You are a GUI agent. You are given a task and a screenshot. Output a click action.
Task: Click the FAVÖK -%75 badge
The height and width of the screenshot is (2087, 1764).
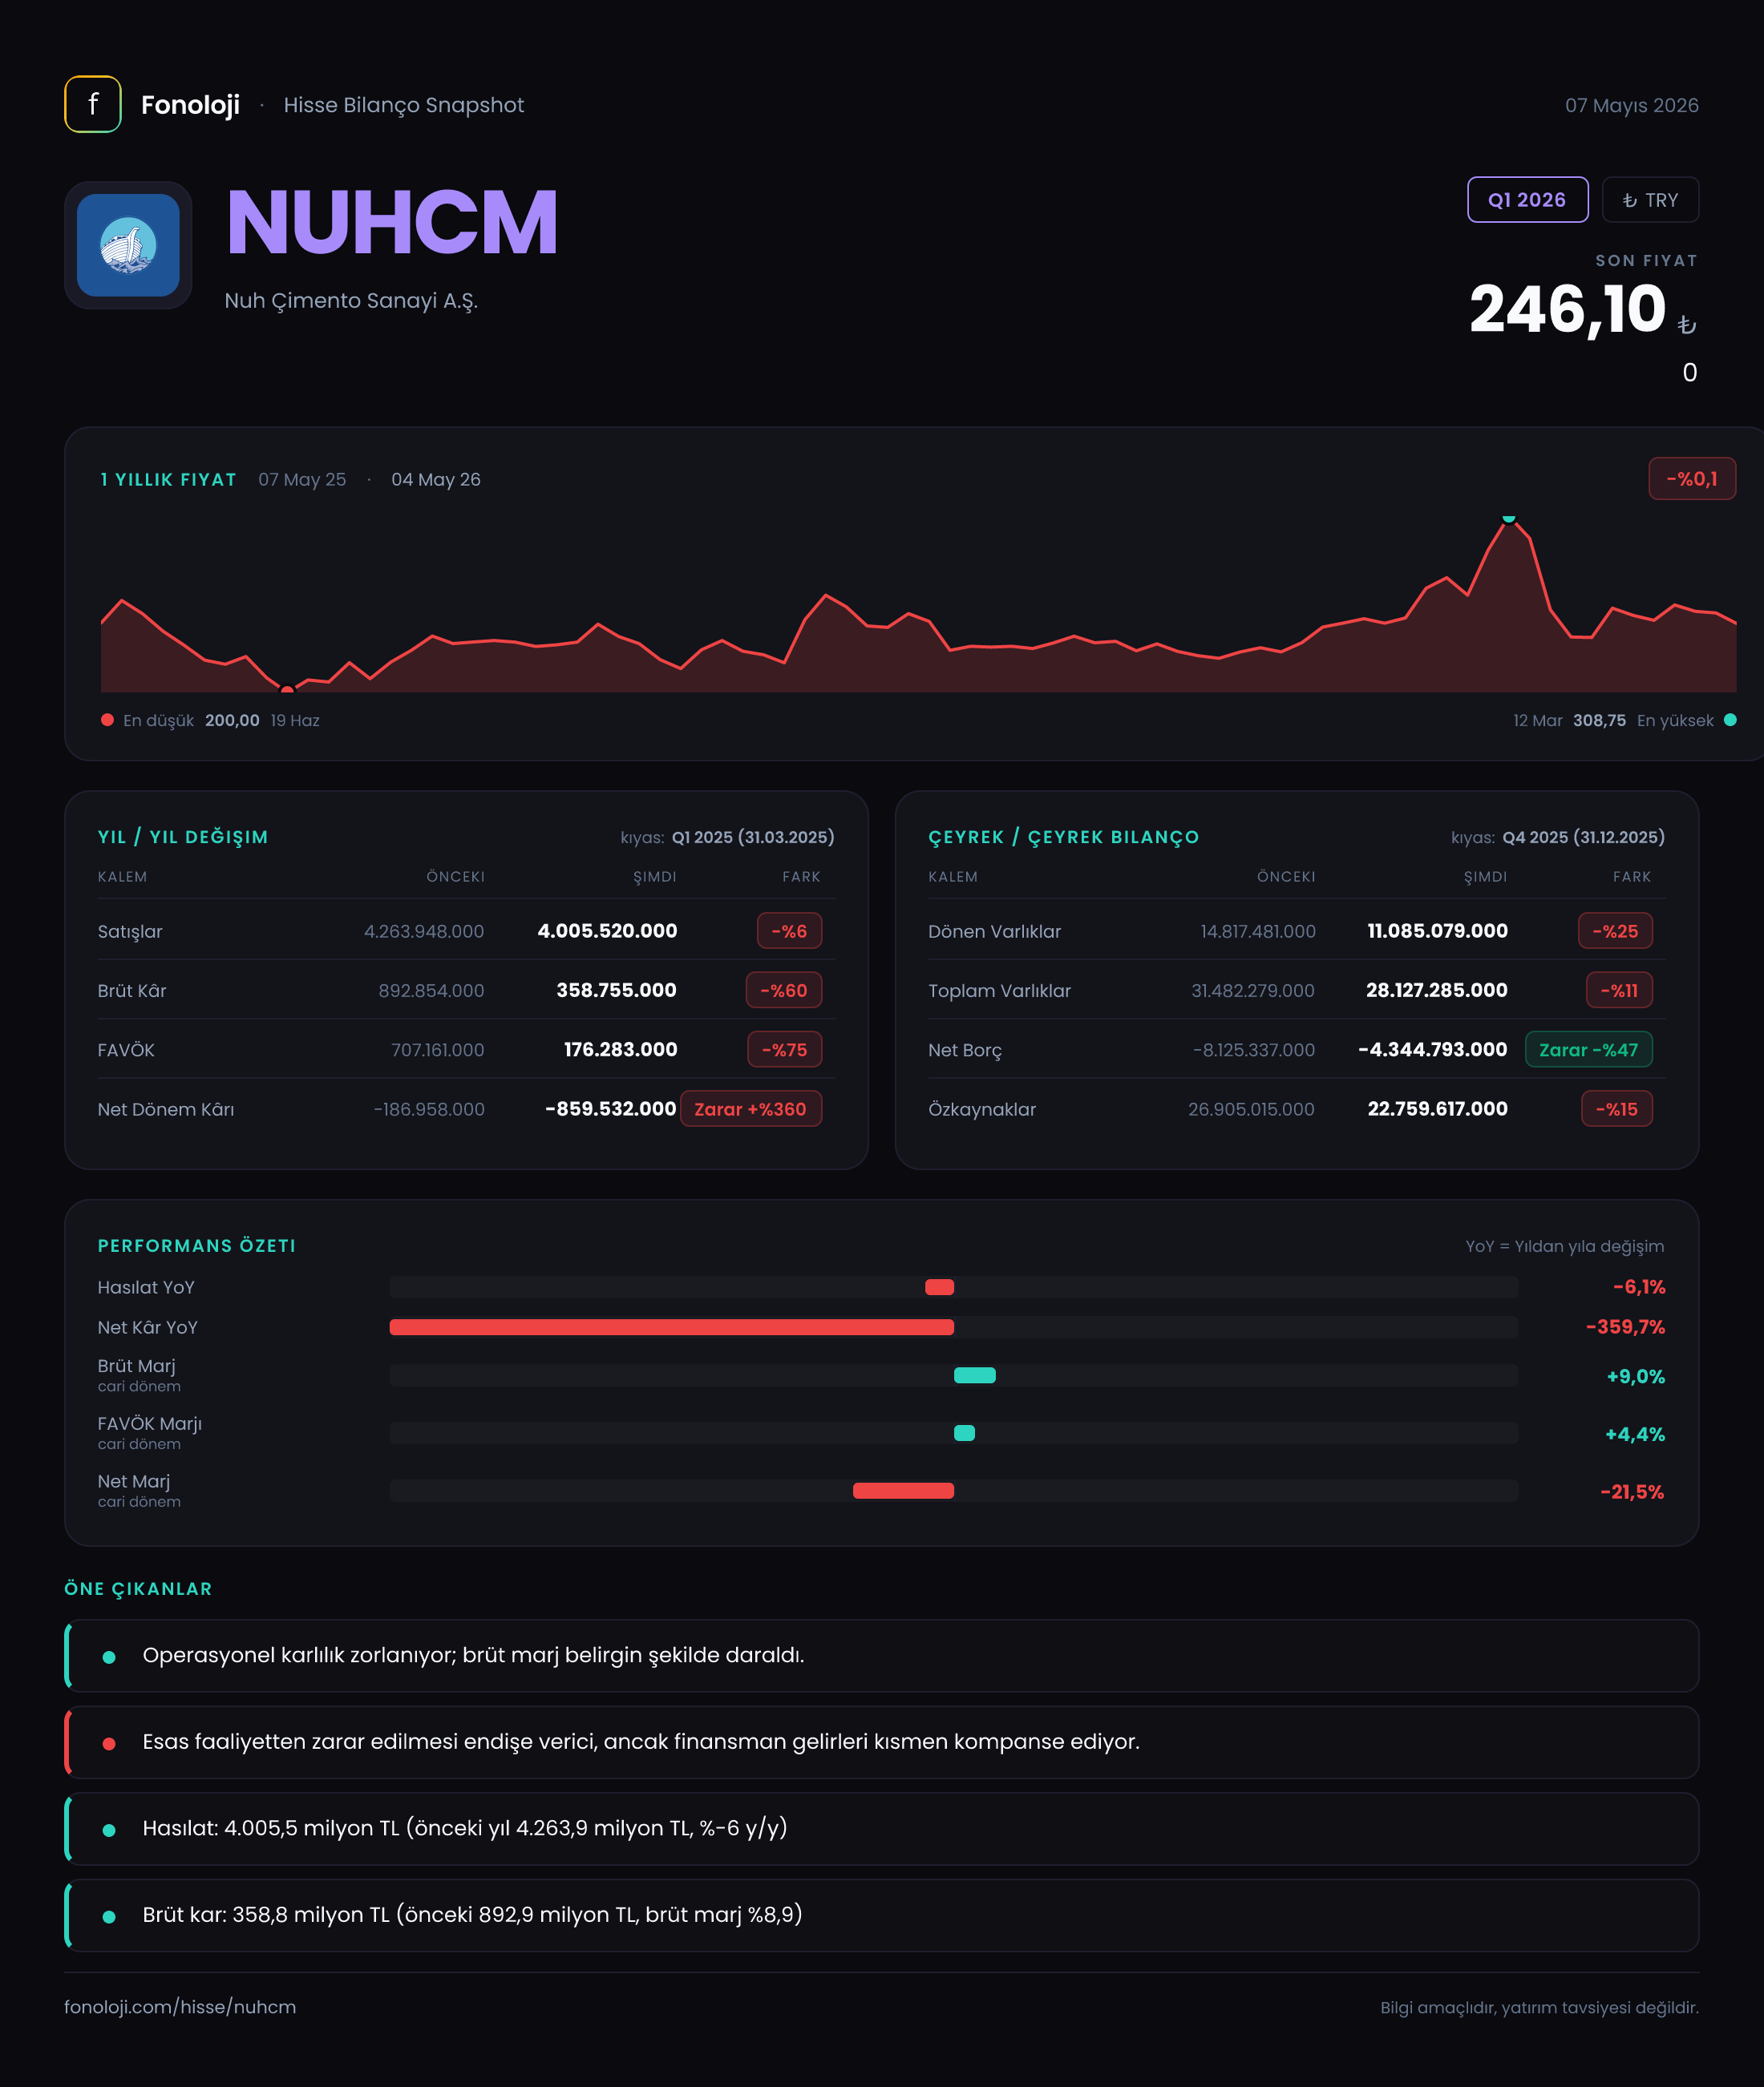(x=784, y=1049)
